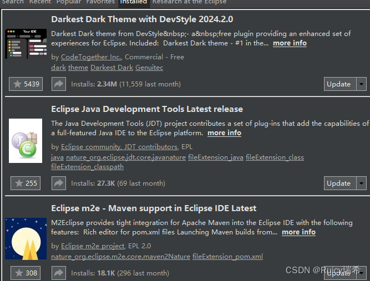Click the fileExtension_java tag

(x=216, y=157)
